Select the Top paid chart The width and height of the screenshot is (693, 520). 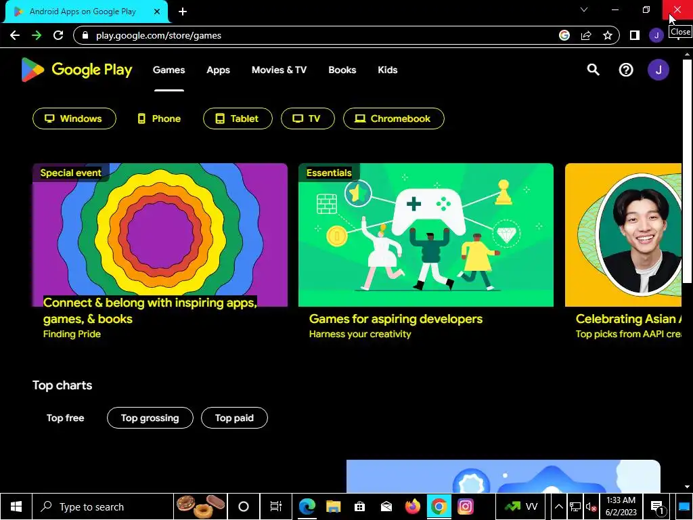(234, 418)
